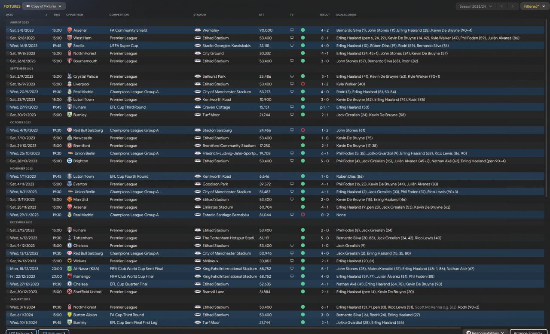The width and height of the screenshot is (550, 334).
Task: Click the 0 - 2 result on 29/11/2023
Action: coord(325,215)
